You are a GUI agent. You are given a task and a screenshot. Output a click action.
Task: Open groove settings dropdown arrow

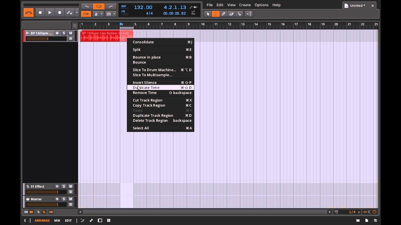[114, 14]
